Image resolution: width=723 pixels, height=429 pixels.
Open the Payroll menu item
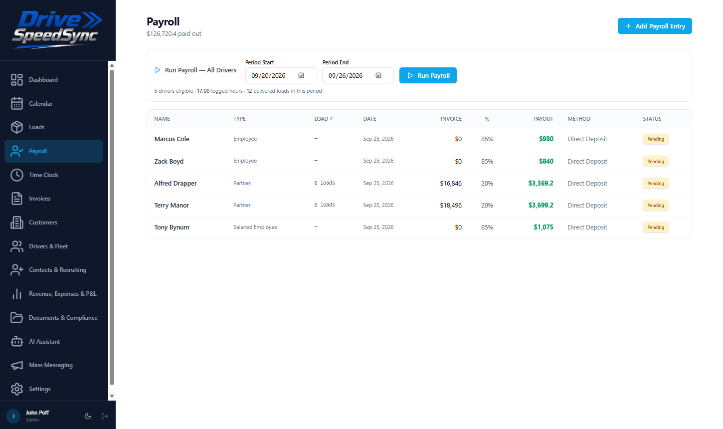pos(53,151)
